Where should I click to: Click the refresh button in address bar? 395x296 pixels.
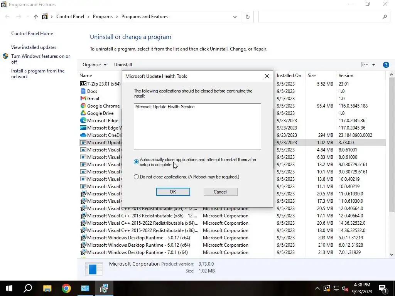pyautogui.click(x=247, y=17)
